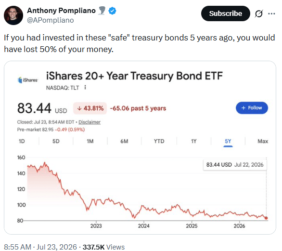282x251 pixels.
Task: Click the Subscribe button
Action: click(x=226, y=13)
